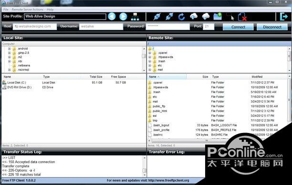Click the .bash_logout file icon

tap(150, 125)
